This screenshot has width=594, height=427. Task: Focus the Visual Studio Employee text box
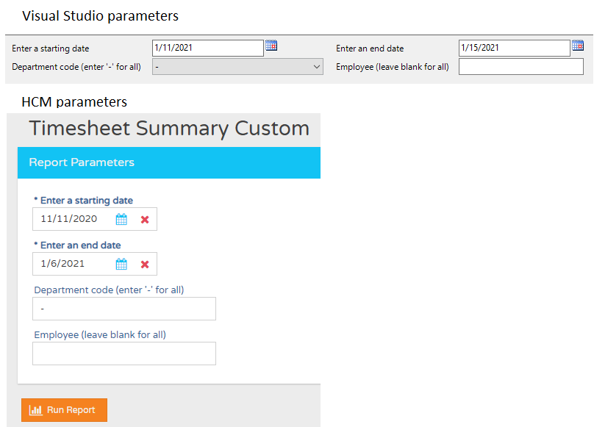(x=521, y=67)
